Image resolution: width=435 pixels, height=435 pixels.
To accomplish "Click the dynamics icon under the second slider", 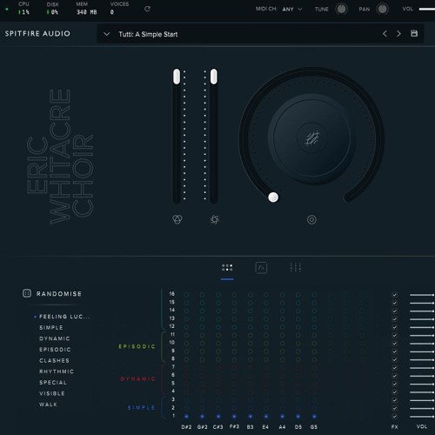I will [215, 219].
